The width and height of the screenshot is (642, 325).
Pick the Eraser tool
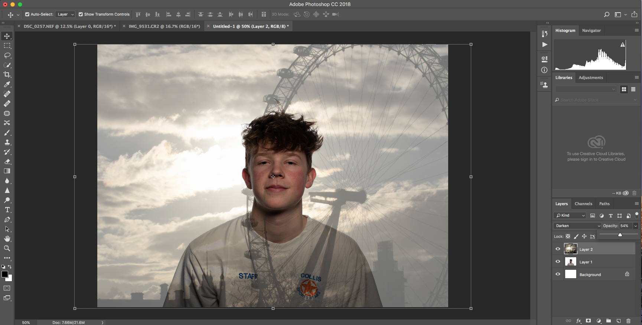point(7,161)
